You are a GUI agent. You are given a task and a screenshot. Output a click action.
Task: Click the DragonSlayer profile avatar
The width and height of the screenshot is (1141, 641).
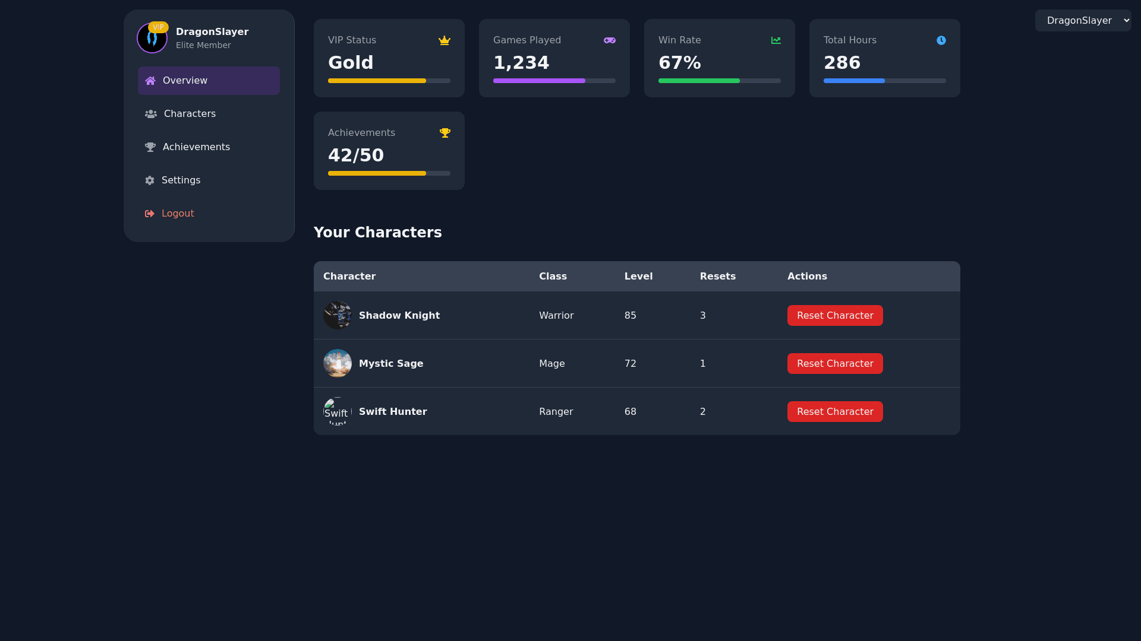click(x=152, y=40)
